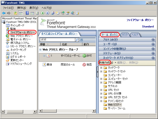The image size is (158, 119).
Task: Select Dashboard (ダッシュボード) in tree
Action: point(17,25)
